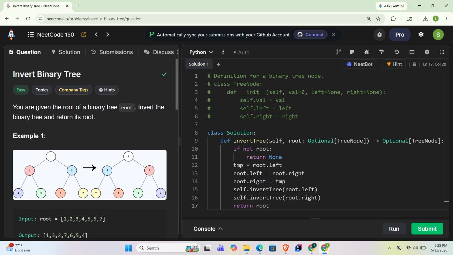Show hidden system tray icons

[x=389, y=248]
